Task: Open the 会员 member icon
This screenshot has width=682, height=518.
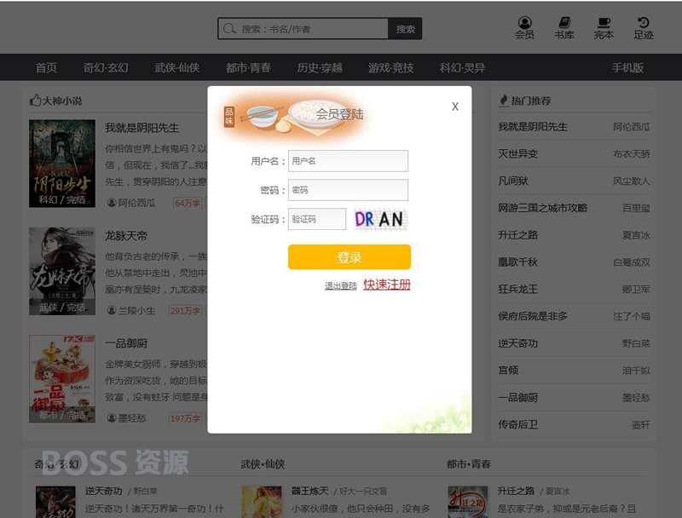Action: 524,28
